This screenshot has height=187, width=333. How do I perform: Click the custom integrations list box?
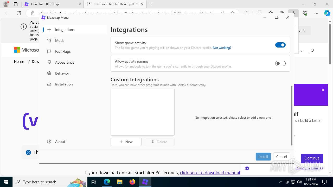click(143, 112)
